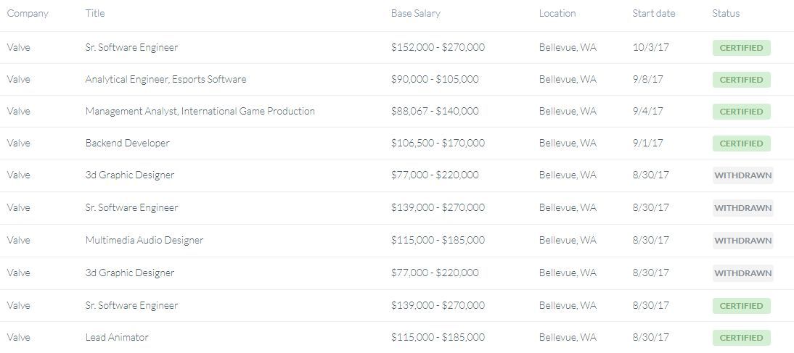The image size is (794, 353).
Task: Select the 9/1/17 start date cell
Action: [647, 143]
